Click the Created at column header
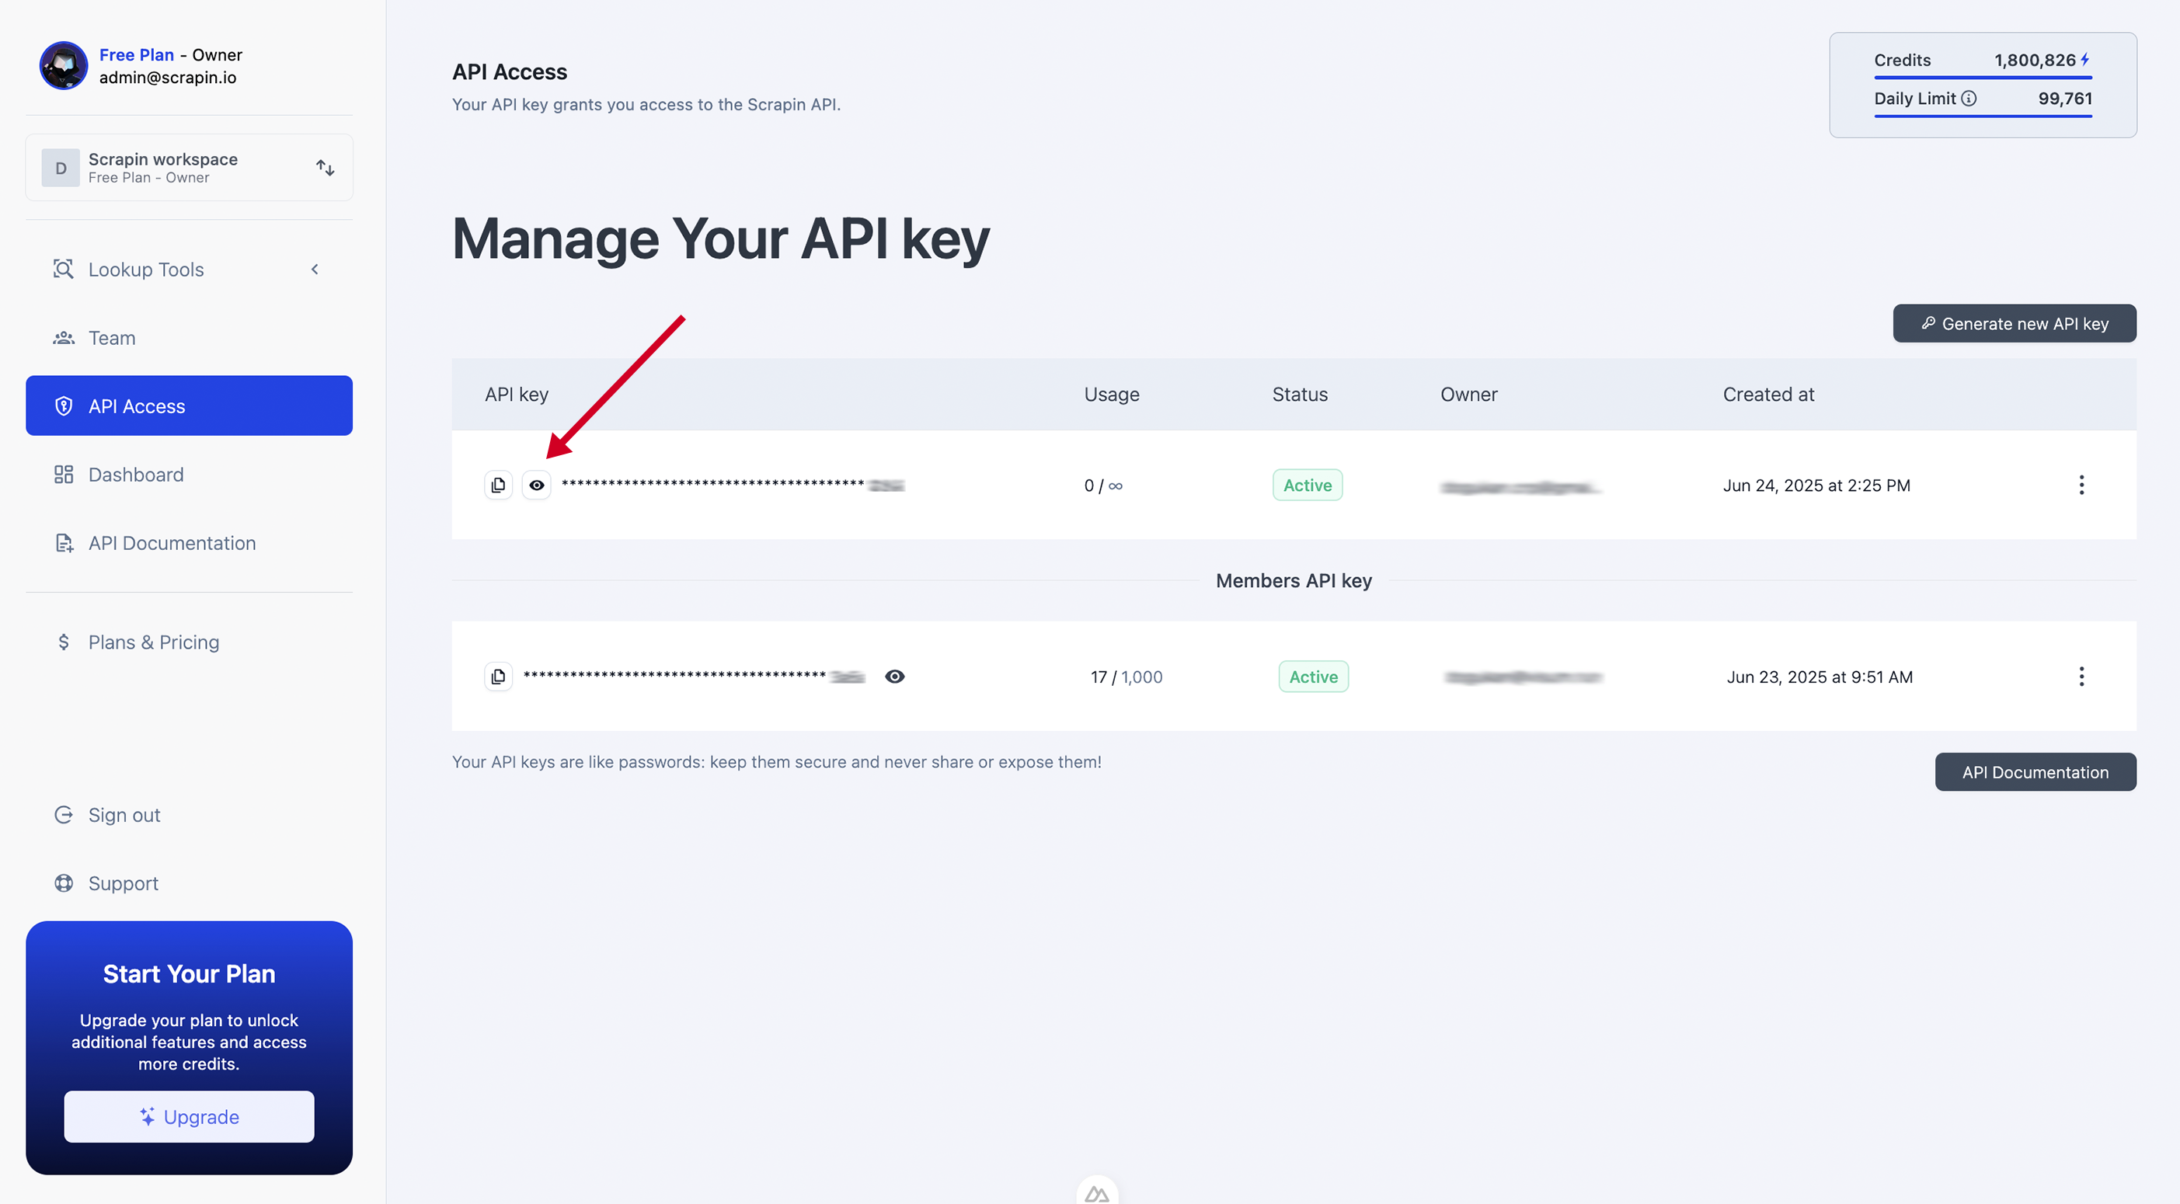This screenshot has height=1204, width=2180. [x=1768, y=394]
